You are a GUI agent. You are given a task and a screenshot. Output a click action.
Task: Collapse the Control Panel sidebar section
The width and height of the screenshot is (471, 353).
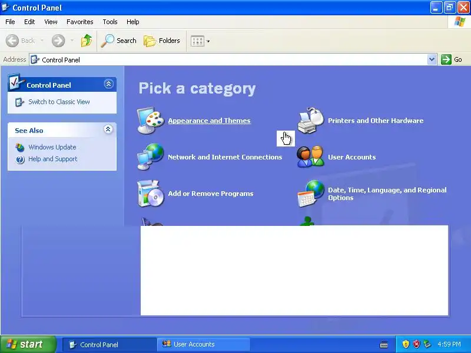(108, 84)
